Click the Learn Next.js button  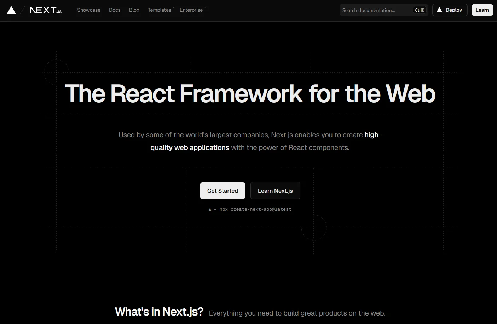point(275,191)
